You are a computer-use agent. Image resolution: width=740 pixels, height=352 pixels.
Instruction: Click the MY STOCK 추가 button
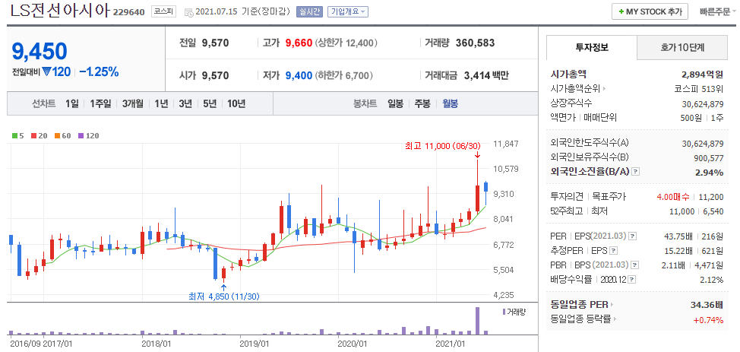pyautogui.click(x=650, y=12)
